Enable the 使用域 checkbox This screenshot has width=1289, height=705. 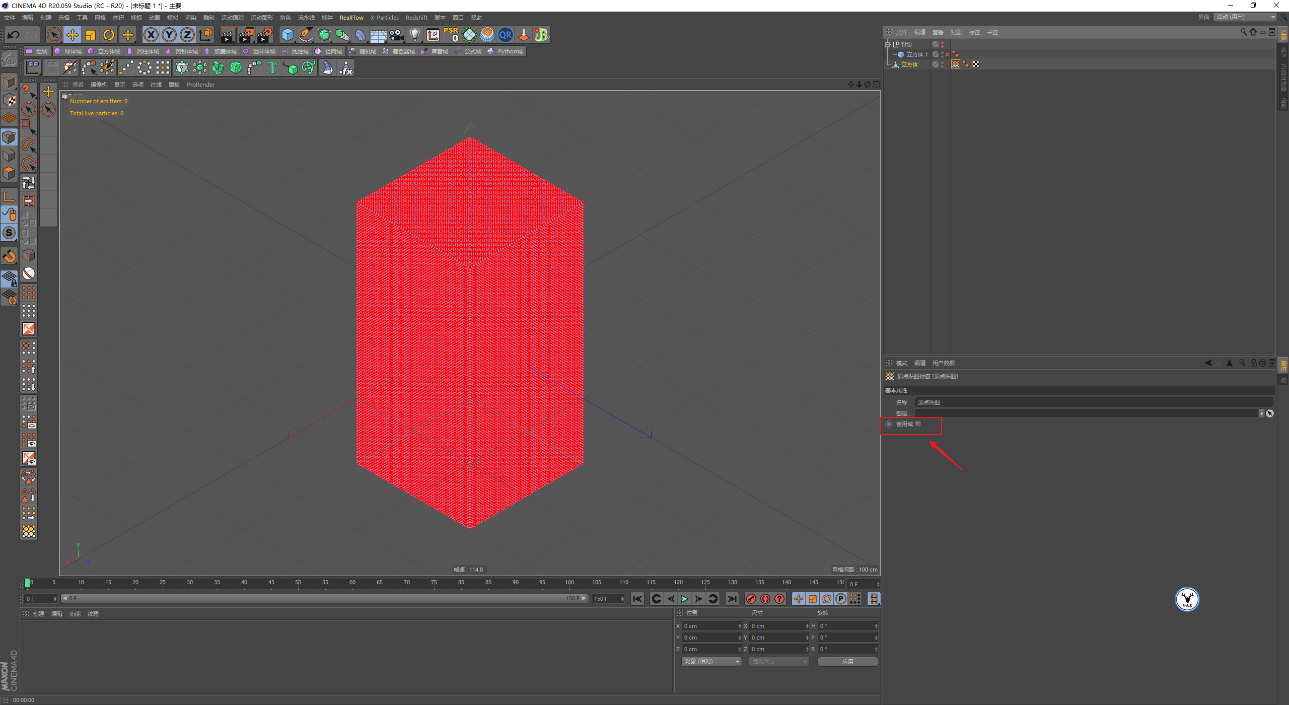click(x=918, y=424)
